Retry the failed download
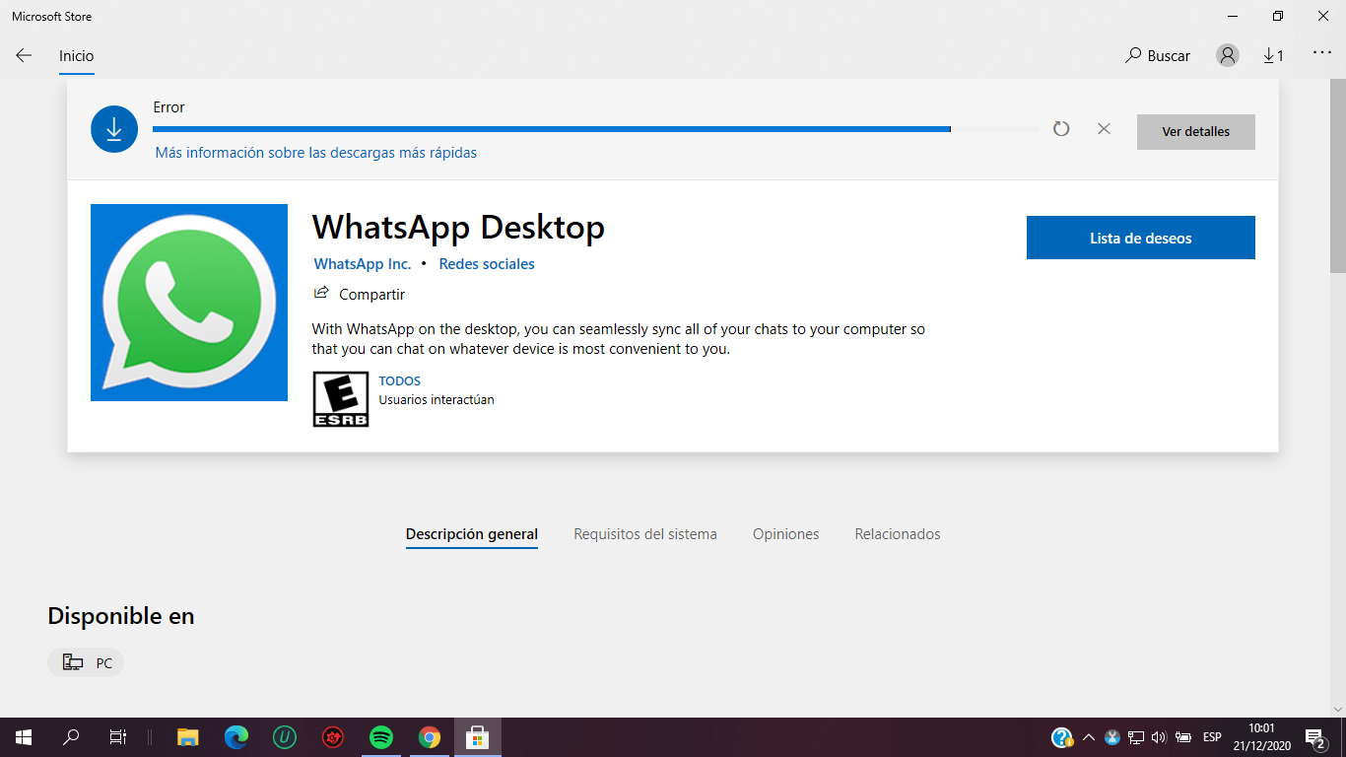Viewport: 1346px width, 757px height. tap(1061, 128)
